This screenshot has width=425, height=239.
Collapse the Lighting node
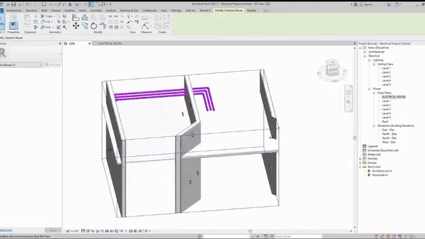[x=369, y=60]
